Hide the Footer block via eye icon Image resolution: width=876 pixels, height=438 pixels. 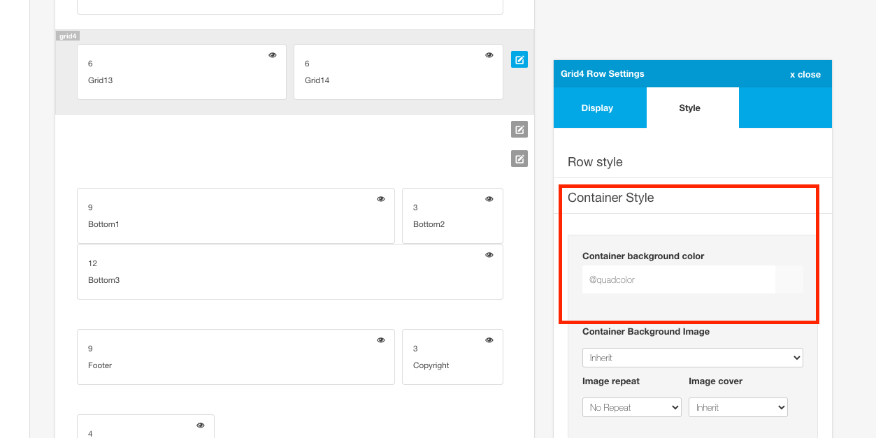point(381,340)
